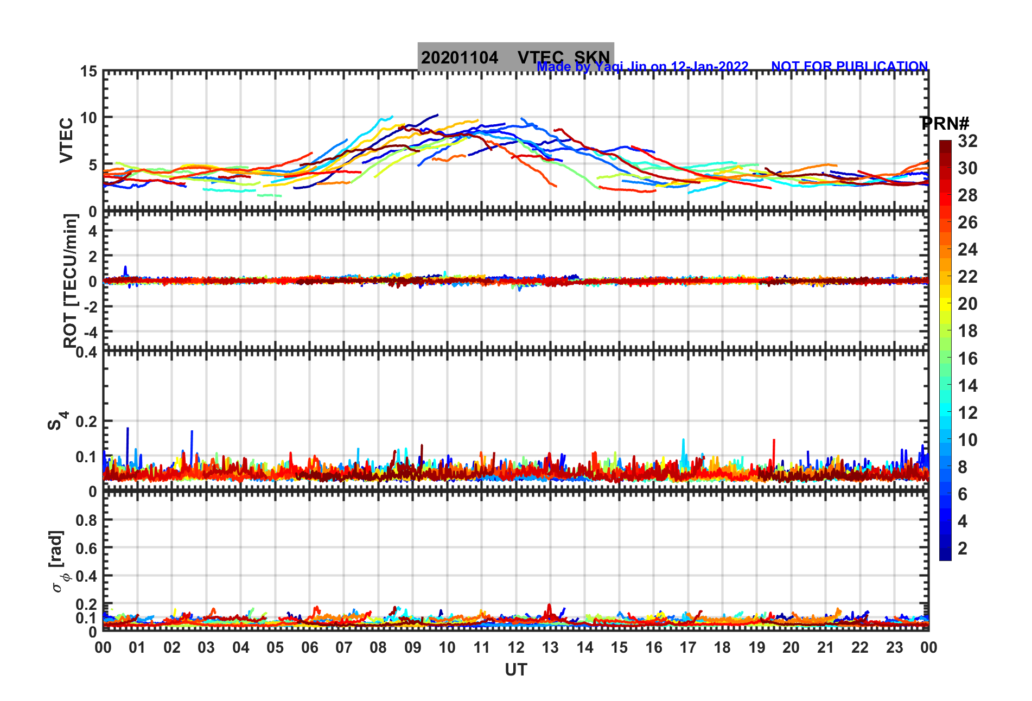Click the colorbar label 8

[963, 467]
